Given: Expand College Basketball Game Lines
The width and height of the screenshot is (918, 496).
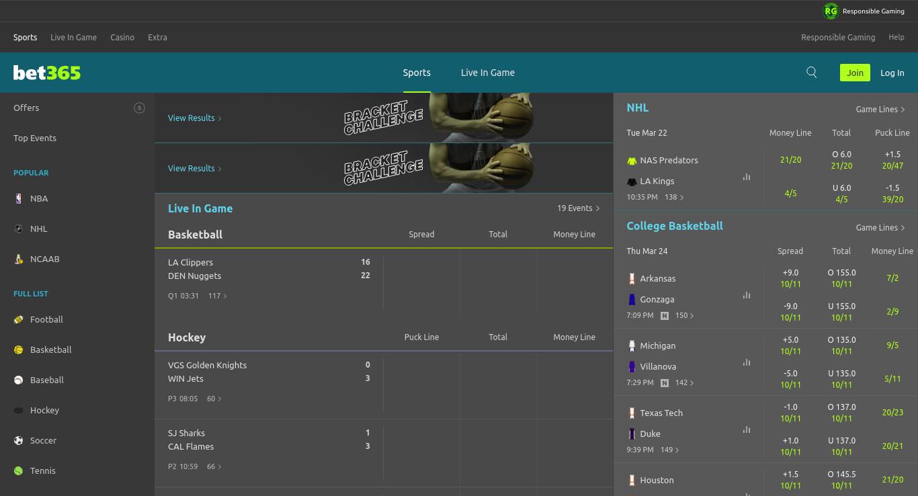Looking at the screenshot, I should 880,227.
